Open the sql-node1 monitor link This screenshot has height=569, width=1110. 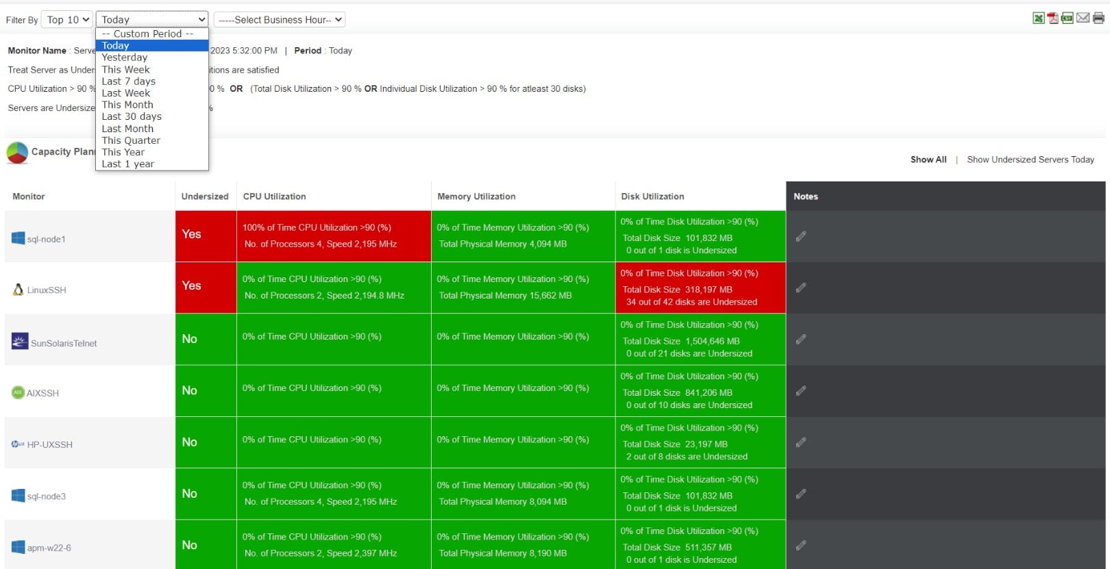click(47, 239)
